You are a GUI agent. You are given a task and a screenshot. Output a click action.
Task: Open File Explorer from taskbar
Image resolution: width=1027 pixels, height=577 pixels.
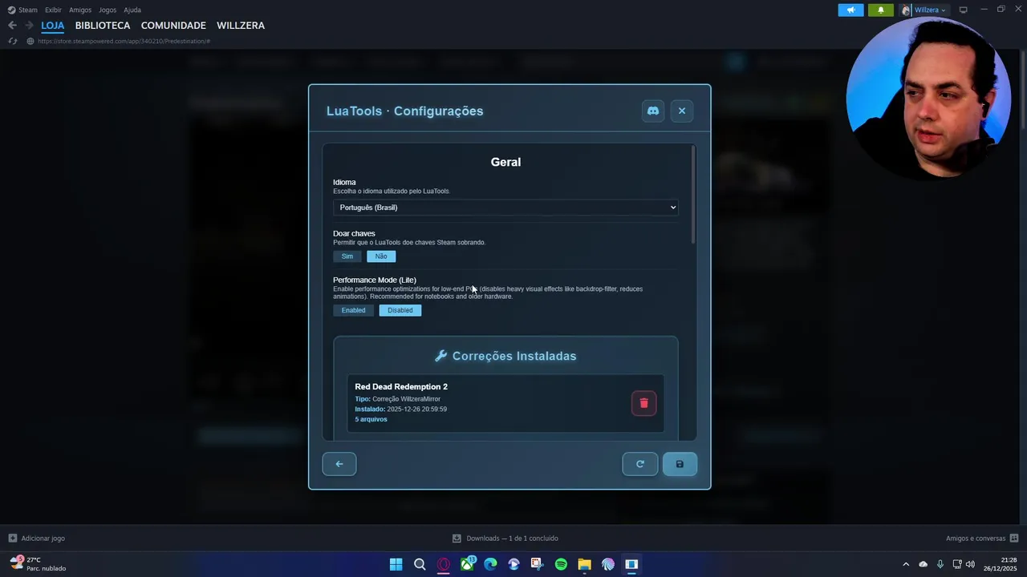[585, 564]
